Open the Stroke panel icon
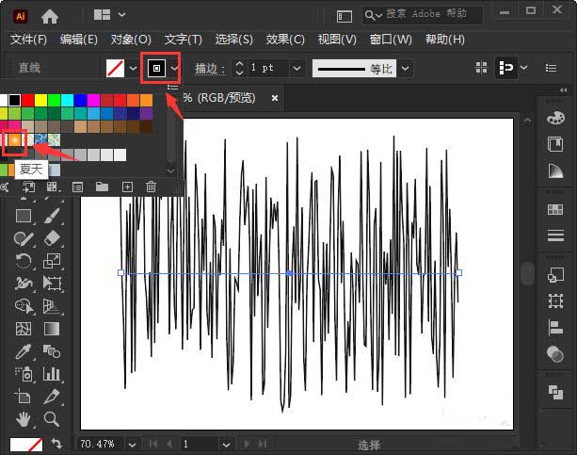 (x=555, y=236)
